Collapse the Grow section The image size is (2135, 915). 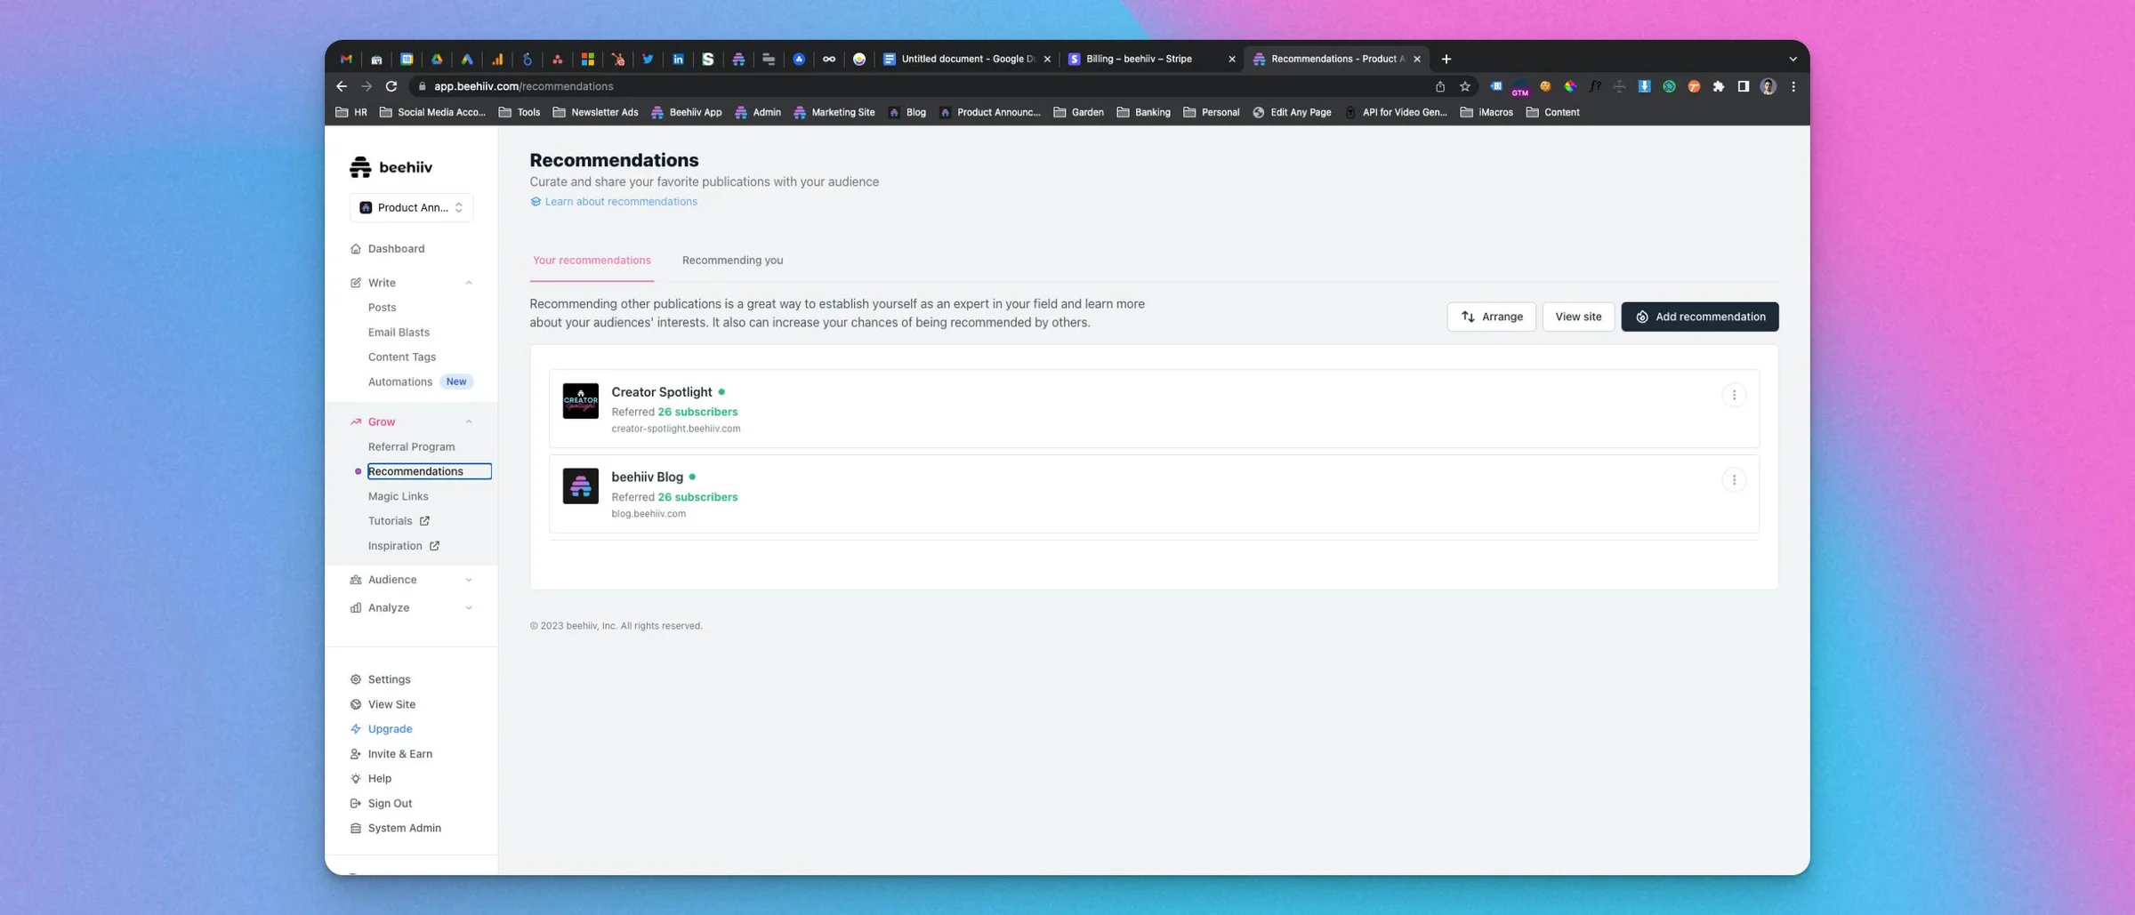[x=469, y=421]
